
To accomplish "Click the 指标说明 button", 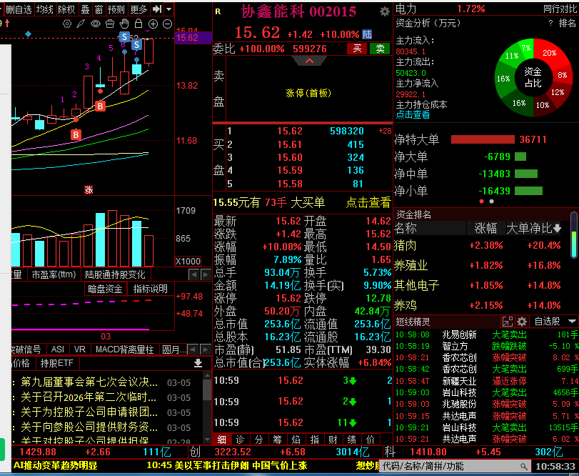I will click(x=151, y=289).
